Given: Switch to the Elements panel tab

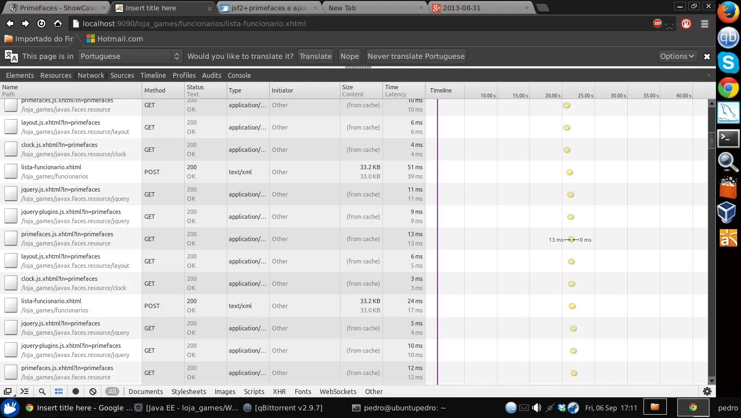Looking at the screenshot, I should click(20, 75).
